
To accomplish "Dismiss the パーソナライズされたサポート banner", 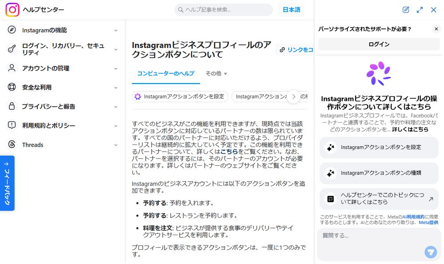I will click(x=436, y=29).
